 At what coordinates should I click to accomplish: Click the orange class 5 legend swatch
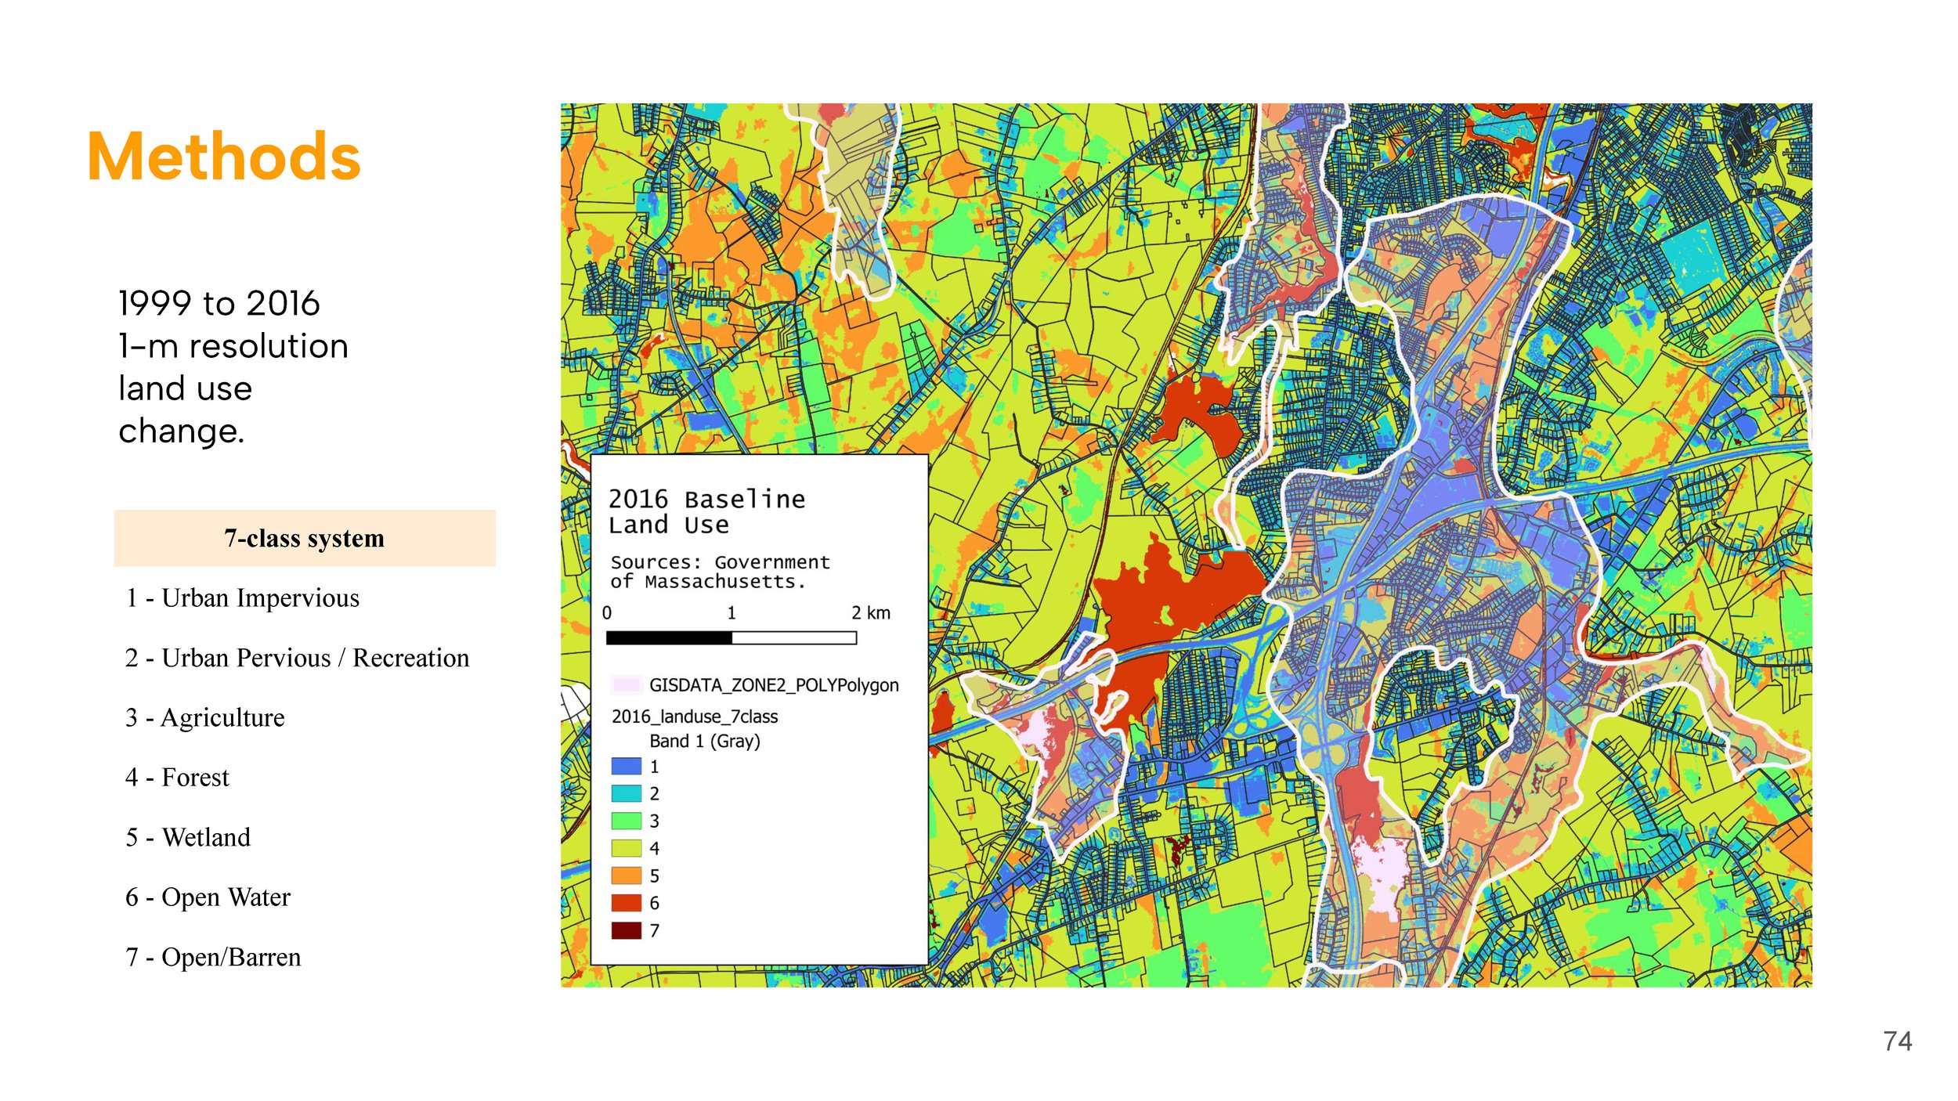[627, 875]
